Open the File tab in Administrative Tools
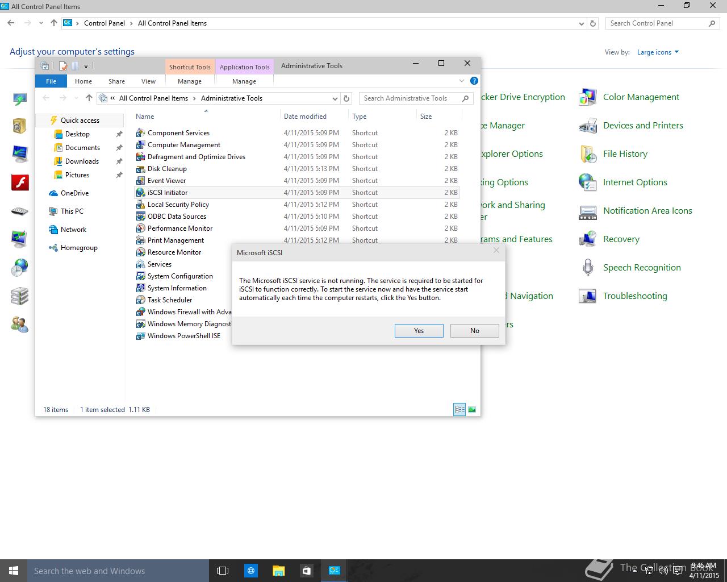The image size is (727, 582). pyautogui.click(x=51, y=81)
